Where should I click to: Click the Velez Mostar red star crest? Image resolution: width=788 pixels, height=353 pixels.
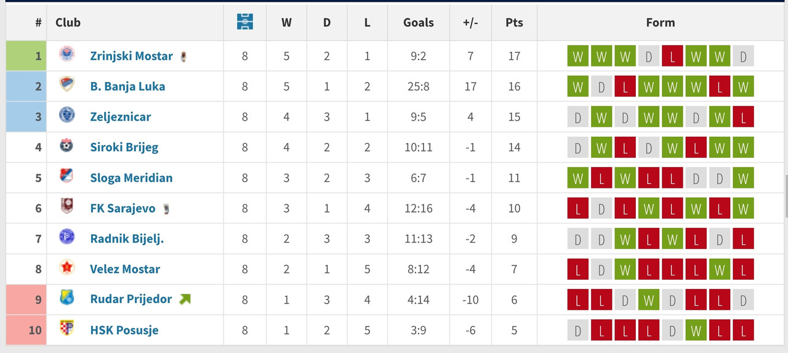(x=66, y=269)
